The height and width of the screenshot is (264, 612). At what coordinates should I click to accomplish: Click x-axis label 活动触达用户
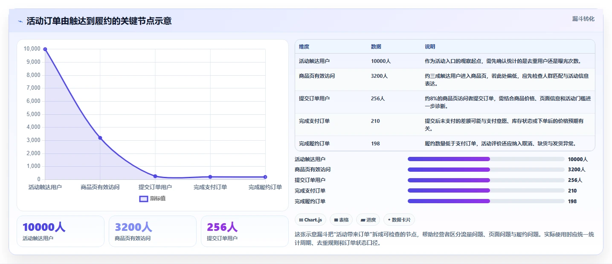pyautogui.click(x=45, y=187)
